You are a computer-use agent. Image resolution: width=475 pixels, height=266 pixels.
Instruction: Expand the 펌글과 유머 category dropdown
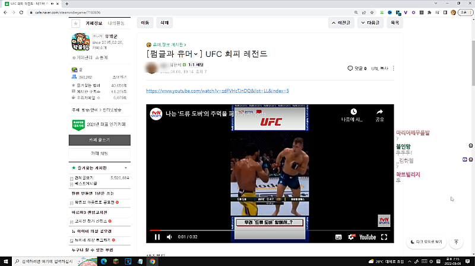pyautogui.click(x=196, y=54)
